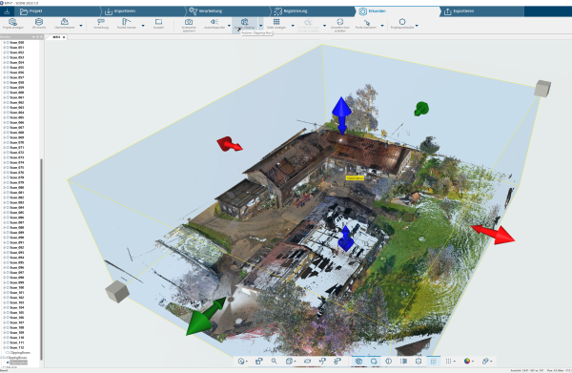Click the eye icon in bottom view toolbar
572x373 pixels.
pyautogui.click(x=307, y=361)
